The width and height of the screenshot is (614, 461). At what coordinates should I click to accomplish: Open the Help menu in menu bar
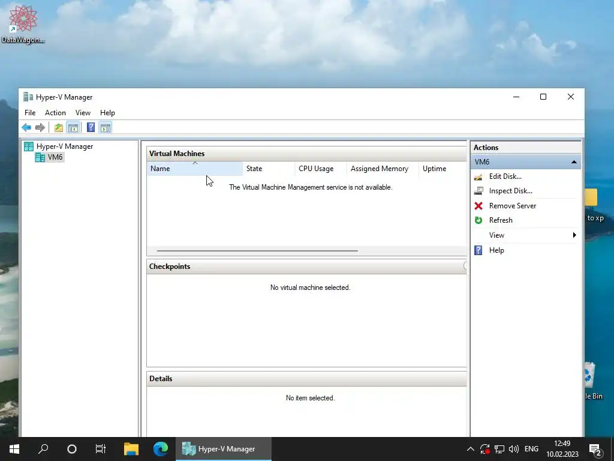click(107, 112)
